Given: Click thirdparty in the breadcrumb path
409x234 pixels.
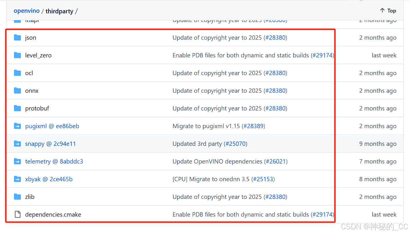Looking at the screenshot, I should [59, 11].
